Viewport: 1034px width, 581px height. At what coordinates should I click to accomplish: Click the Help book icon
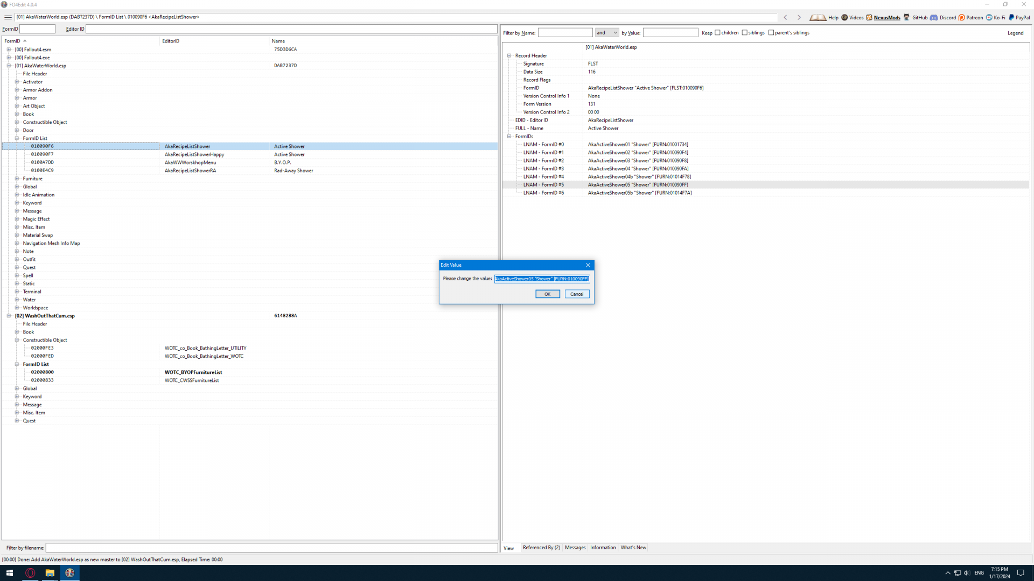(x=818, y=17)
